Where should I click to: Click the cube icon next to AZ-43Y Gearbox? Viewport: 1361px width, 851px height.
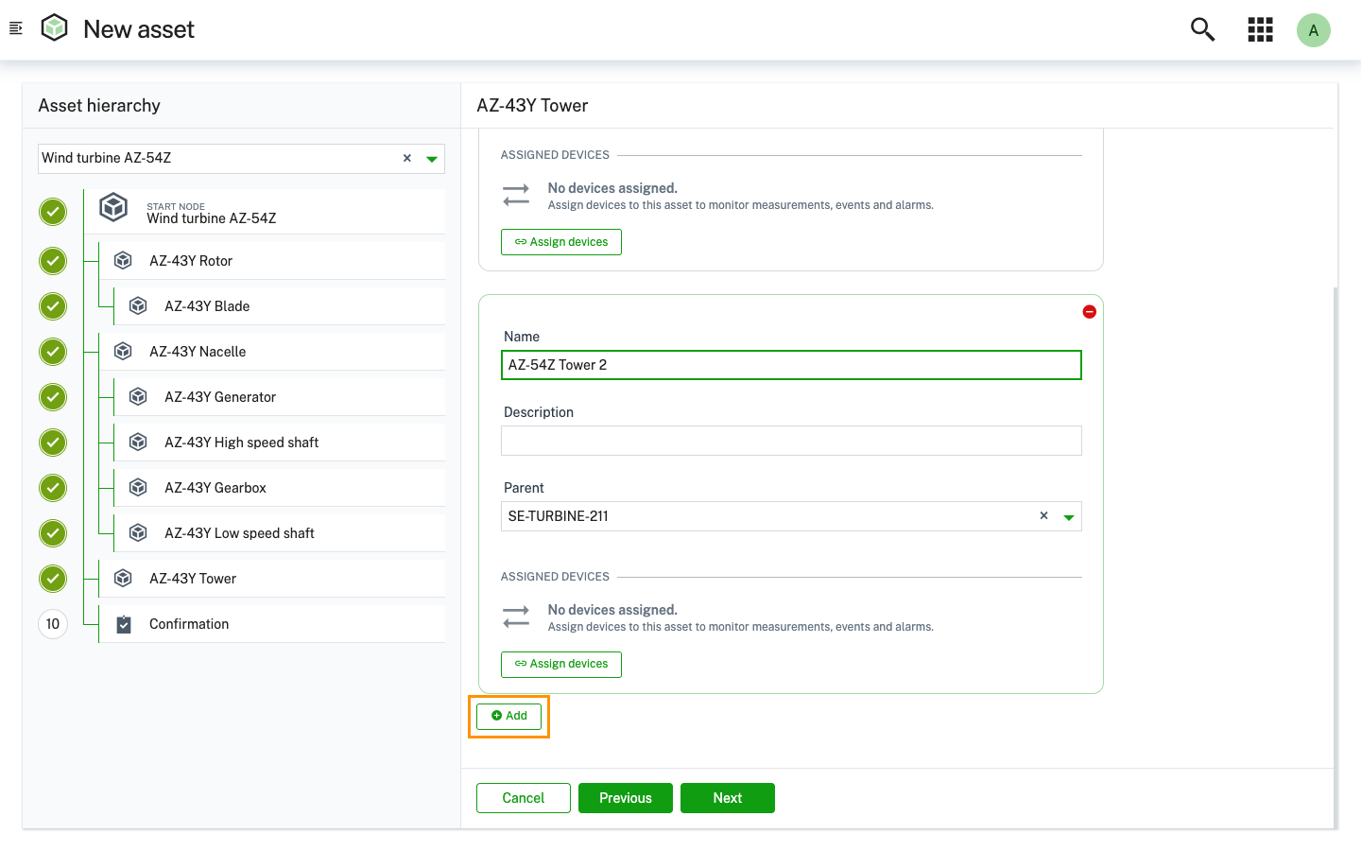[138, 488]
